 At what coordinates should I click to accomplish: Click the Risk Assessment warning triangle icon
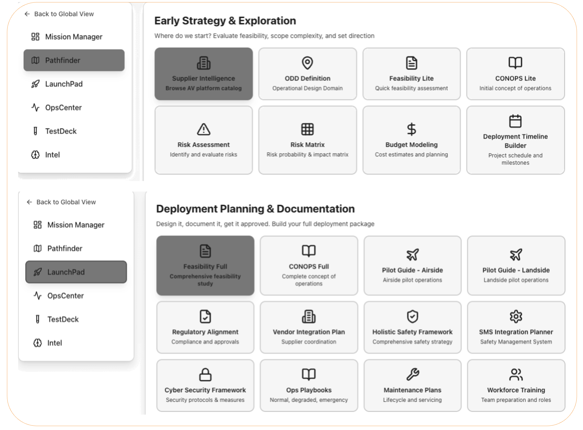[x=203, y=129]
